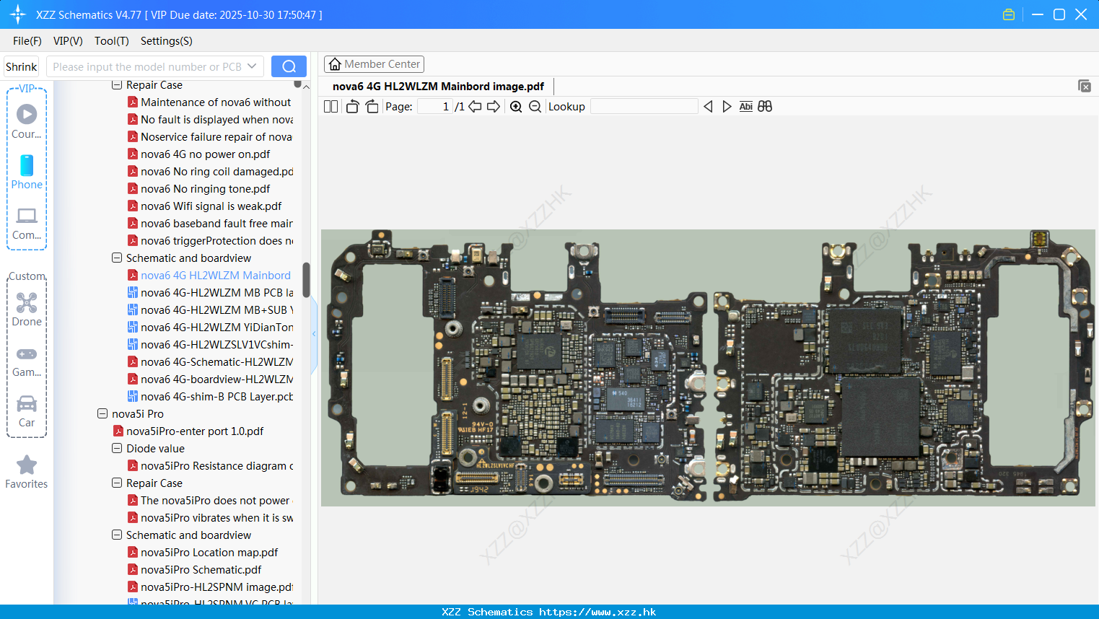This screenshot has height=619, width=1099.
Task: Open Favorites star in sidebar
Action: pyautogui.click(x=27, y=473)
